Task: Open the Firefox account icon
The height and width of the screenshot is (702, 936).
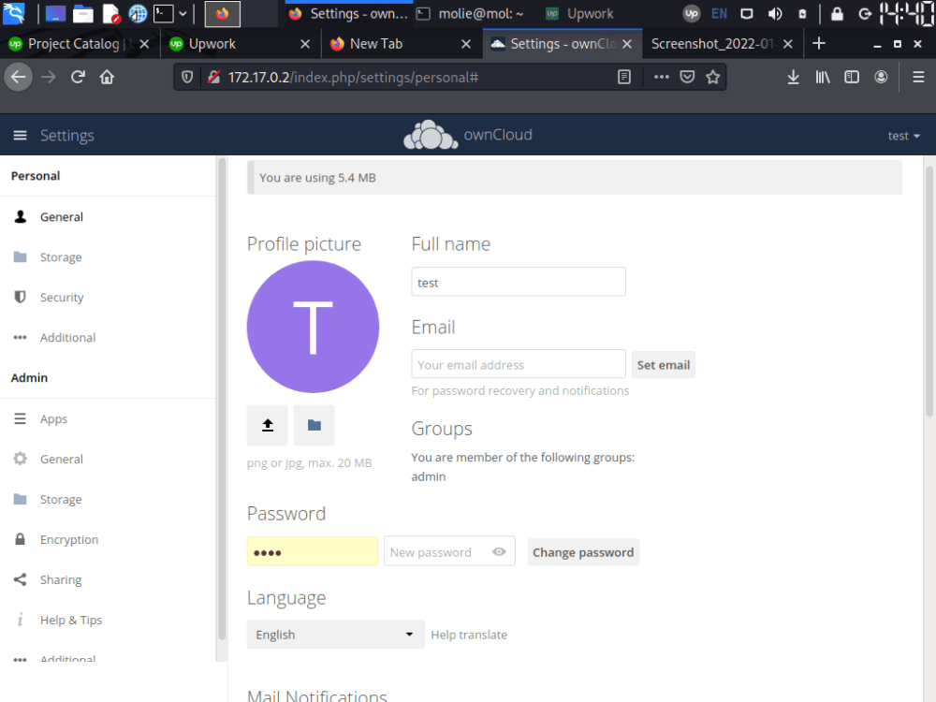Action: tap(881, 77)
